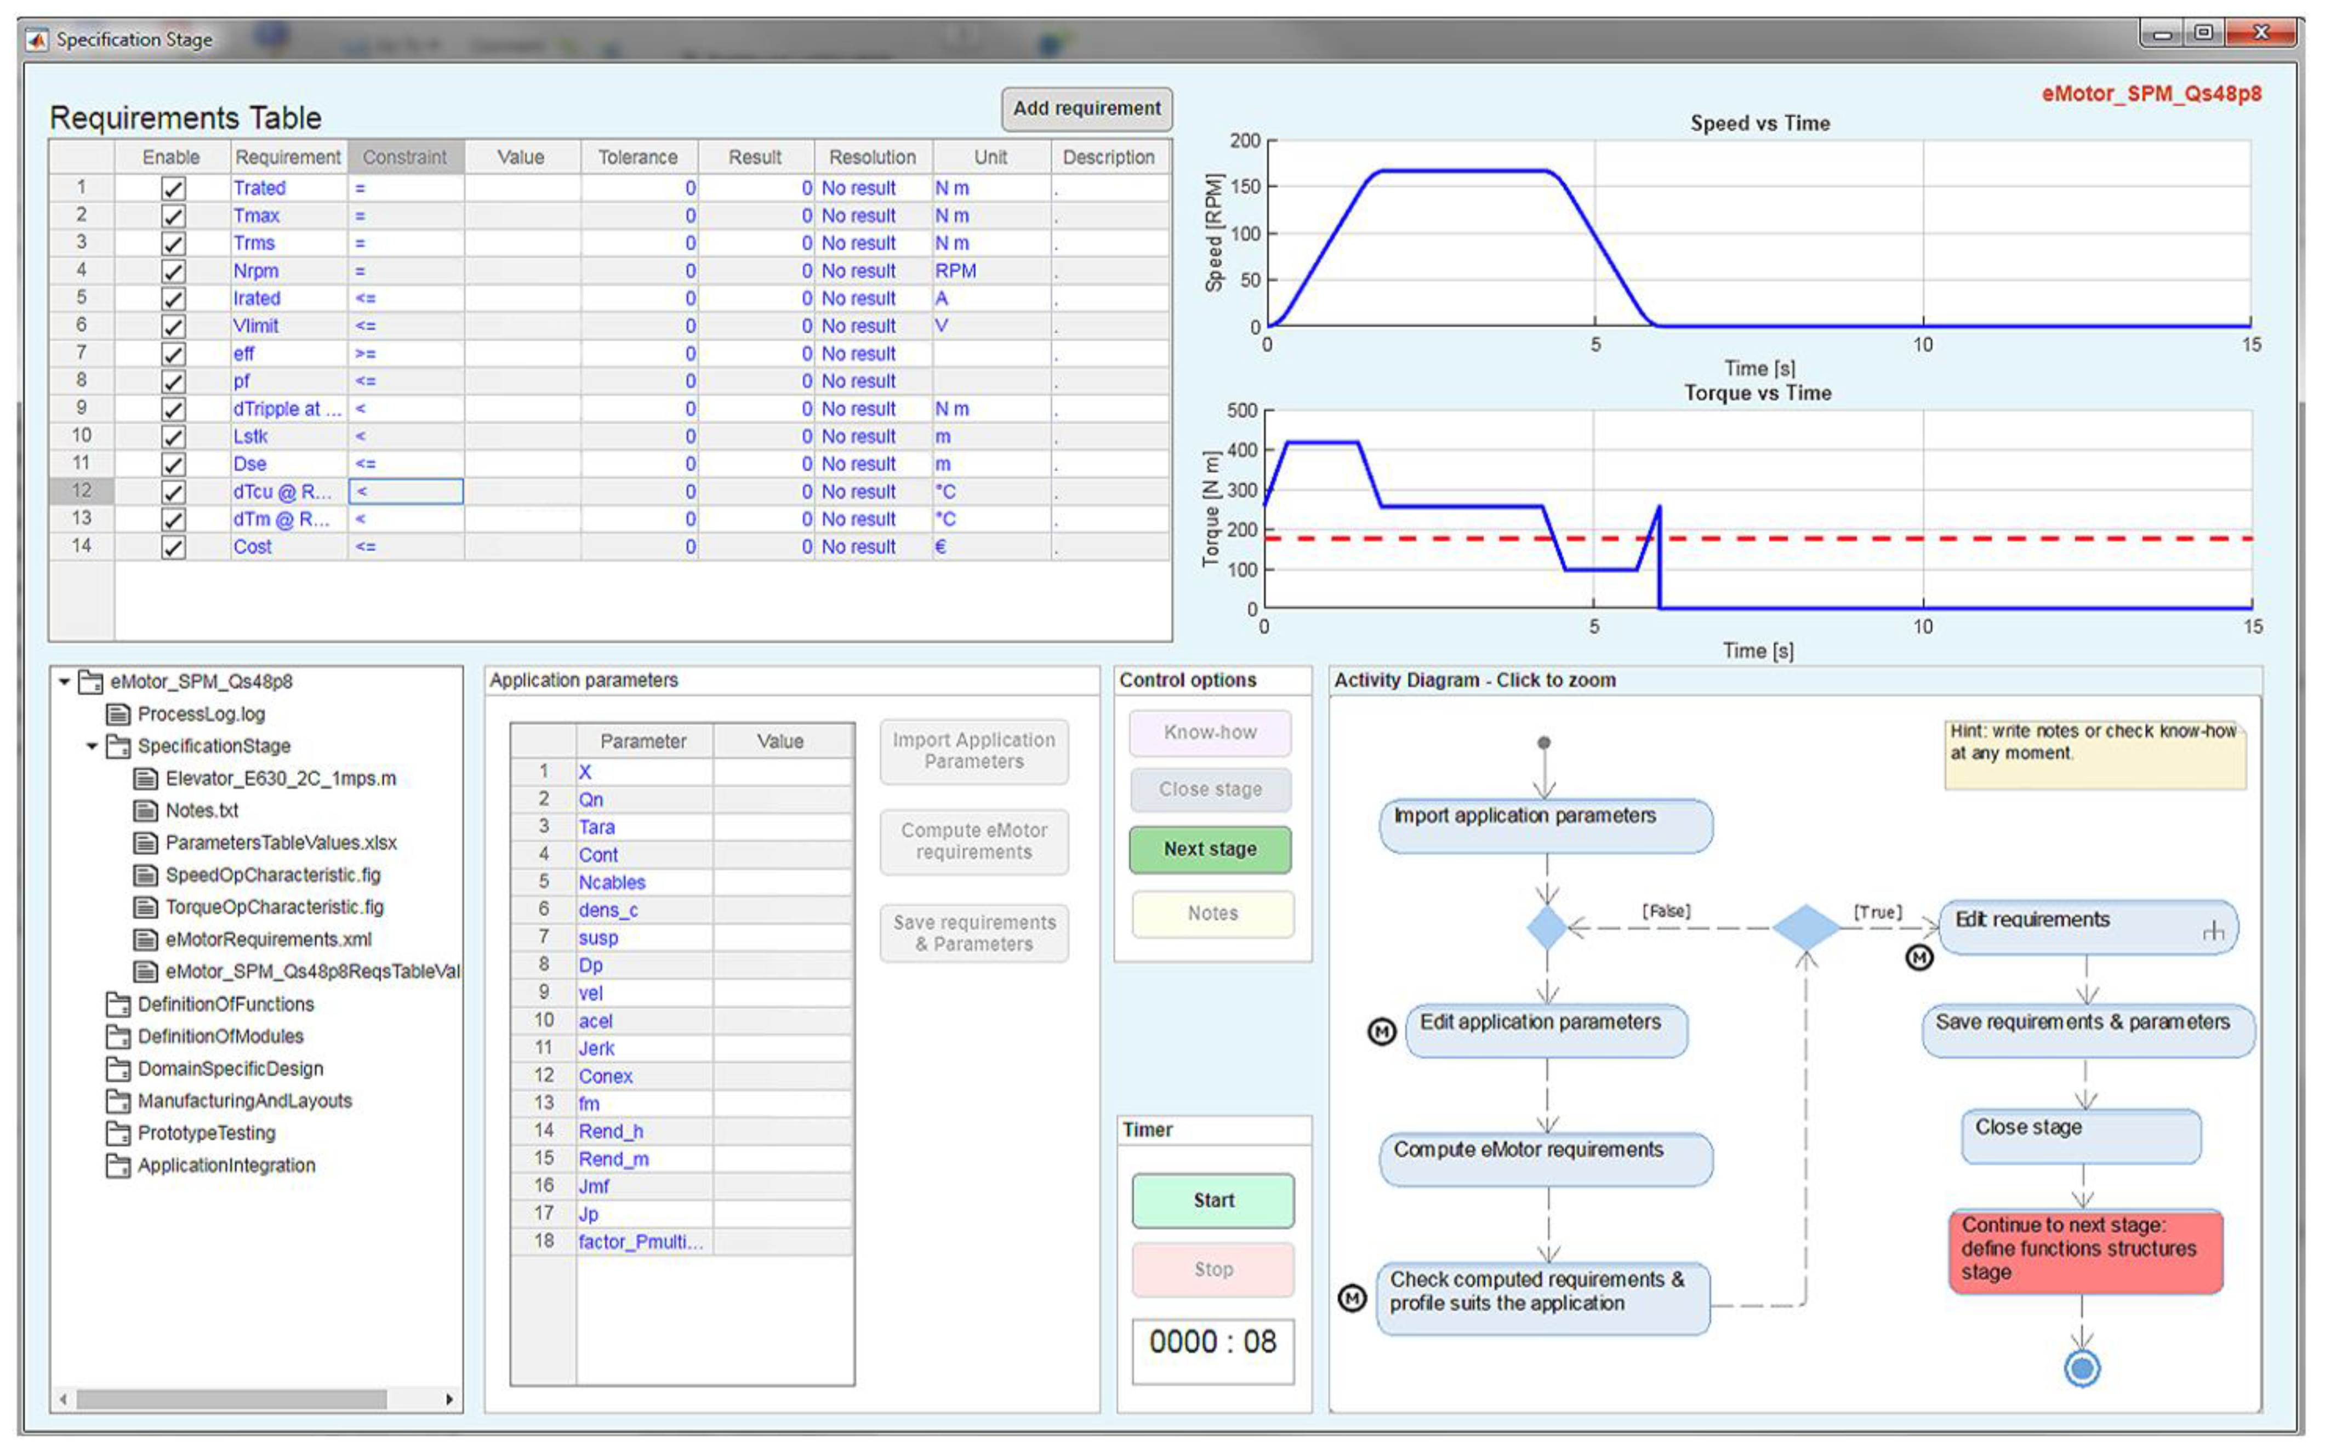
Task: Collapse the SpecificationStage folder
Action: coord(93,746)
